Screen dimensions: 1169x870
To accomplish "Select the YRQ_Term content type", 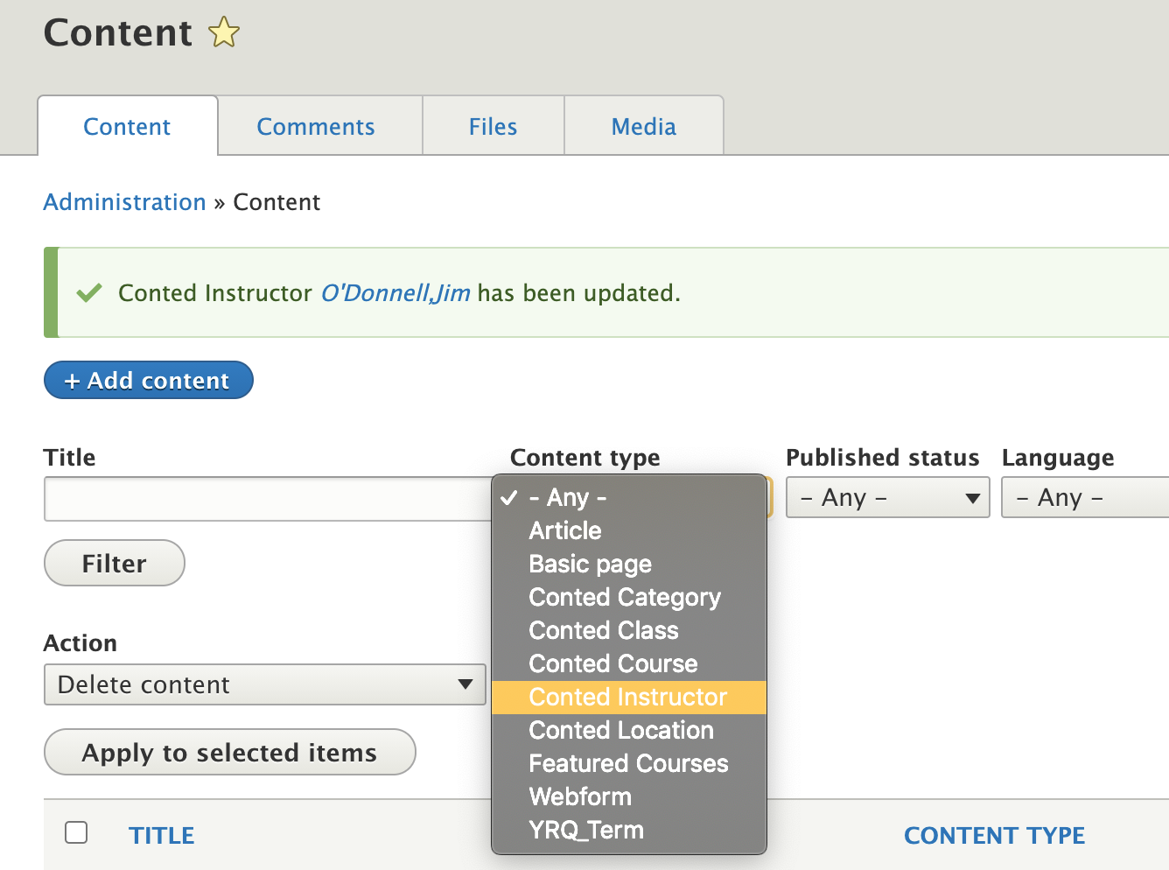I will (585, 830).
